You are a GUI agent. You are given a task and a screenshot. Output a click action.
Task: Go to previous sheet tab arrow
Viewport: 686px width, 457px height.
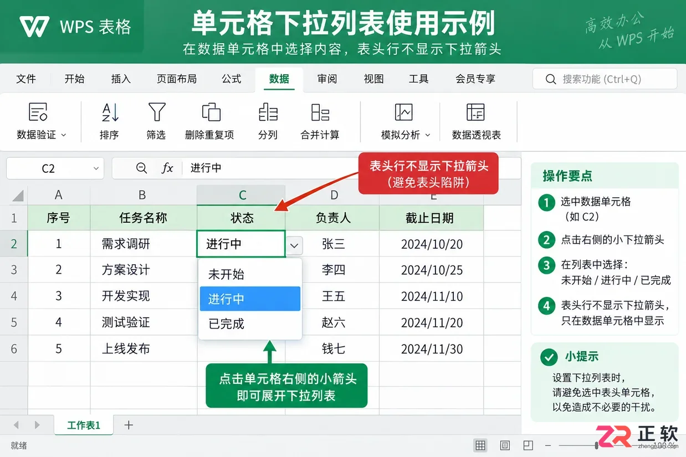point(16,425)
